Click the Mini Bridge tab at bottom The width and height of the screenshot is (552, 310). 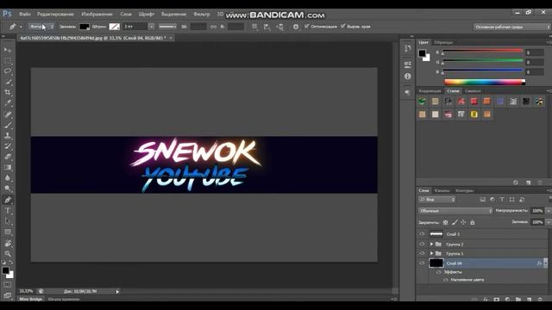(x=31, y=299)
